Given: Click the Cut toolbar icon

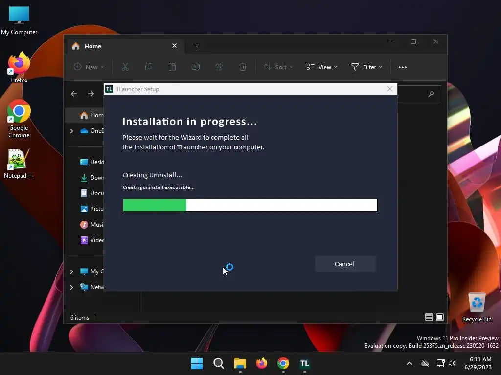Looking at the screenshot, I should 125,67.
